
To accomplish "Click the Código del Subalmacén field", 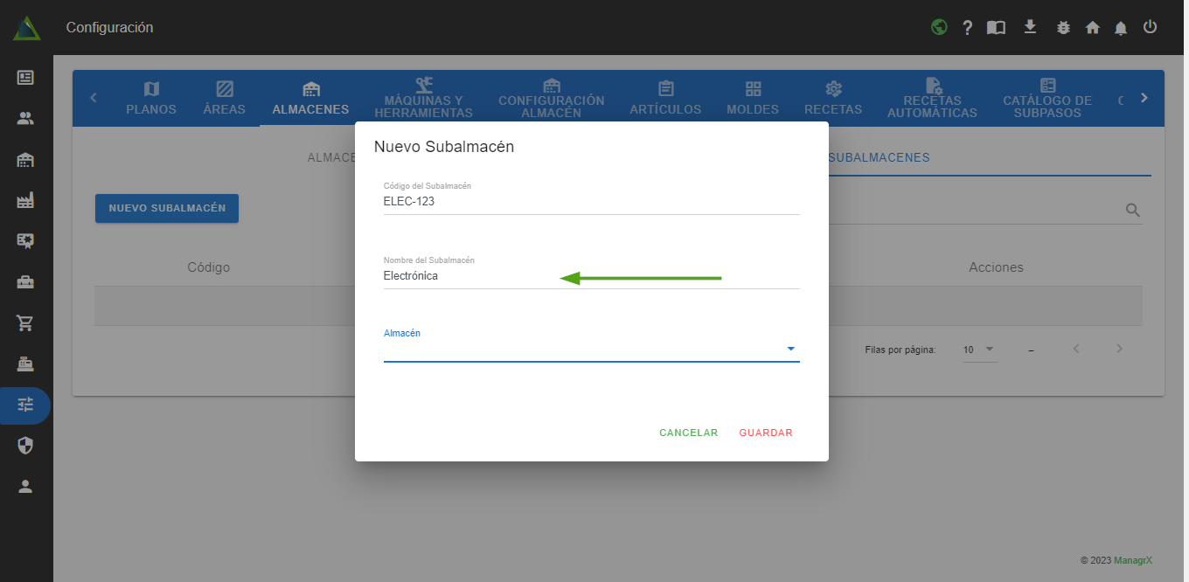I will coord(591,201).
